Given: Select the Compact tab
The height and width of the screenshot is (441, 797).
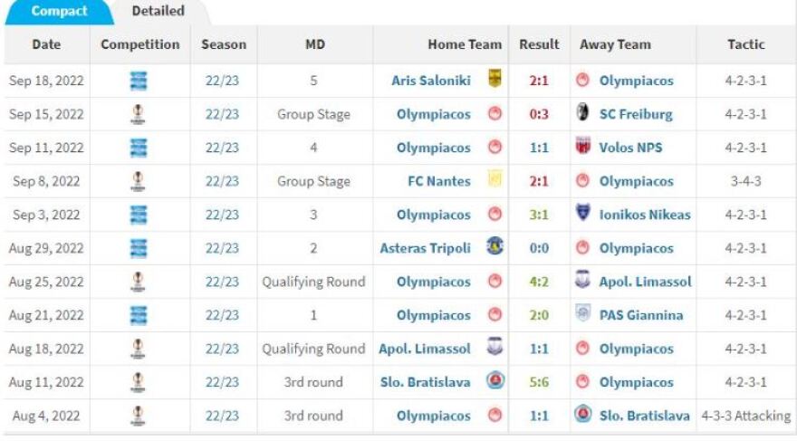Looking at the screenshot, I should click(59, 12).
